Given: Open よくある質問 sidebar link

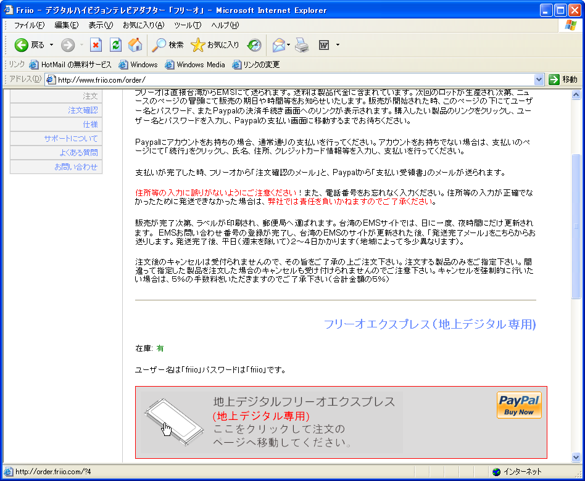Looking at the screenshot, I should tap(56, 152).
